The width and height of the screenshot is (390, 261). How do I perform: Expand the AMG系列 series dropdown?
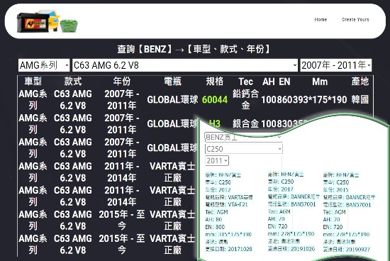(x=44, y=65)
